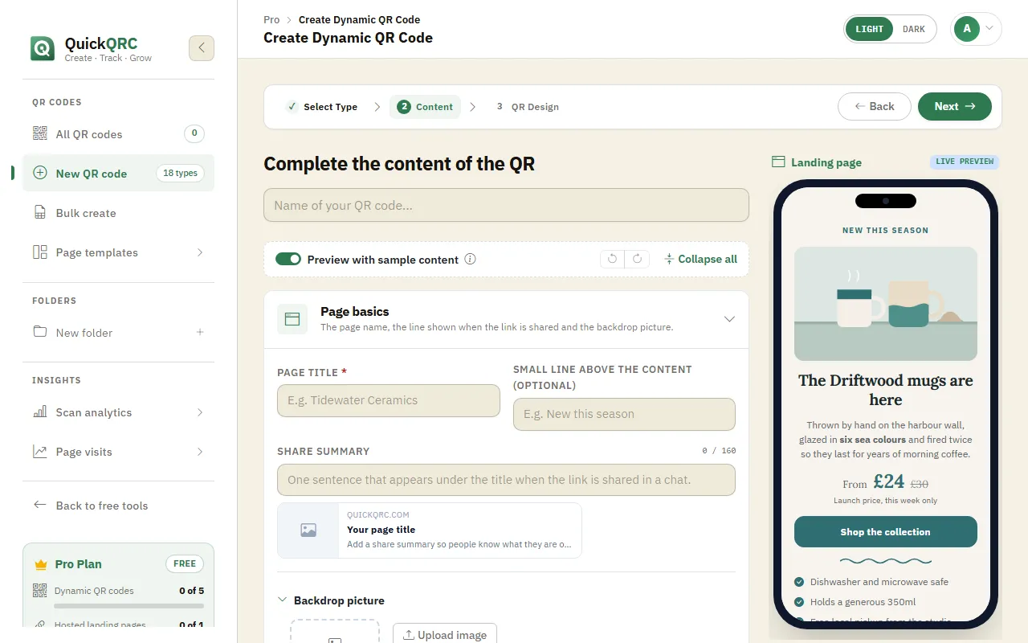Open All QR codes in sidebar
Viewport: 1028px width, 643px height.
pos(119,134)
